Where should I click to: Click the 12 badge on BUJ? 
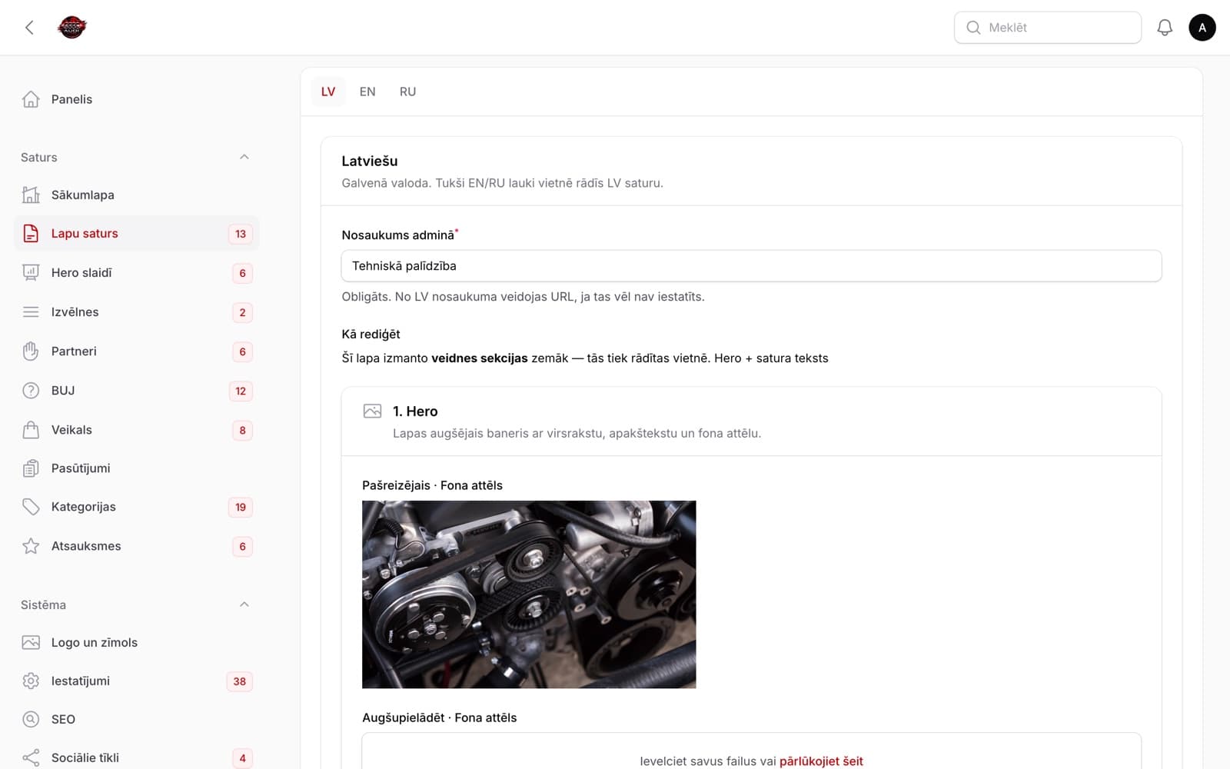241,391
